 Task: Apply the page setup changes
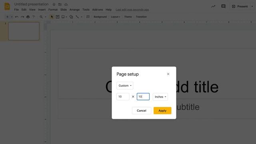coord(162,110)
